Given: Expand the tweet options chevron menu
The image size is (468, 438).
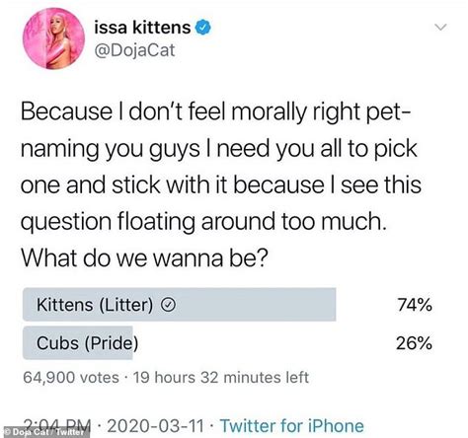Looking at the screenshot, I should pos(440,27).
